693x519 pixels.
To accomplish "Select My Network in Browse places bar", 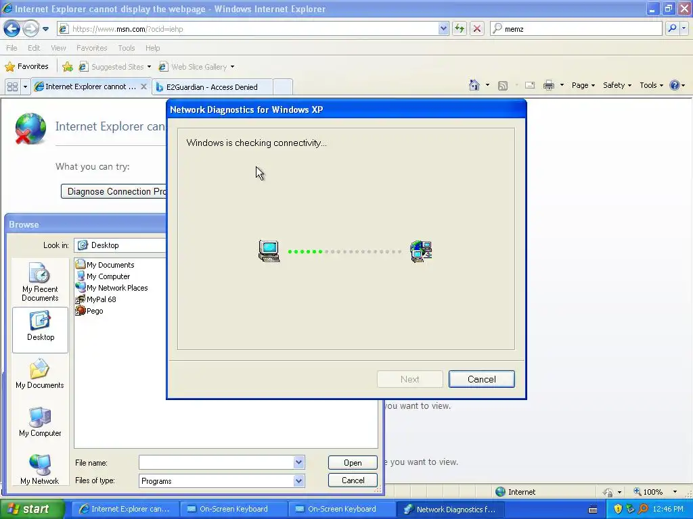I will [40, 470].
